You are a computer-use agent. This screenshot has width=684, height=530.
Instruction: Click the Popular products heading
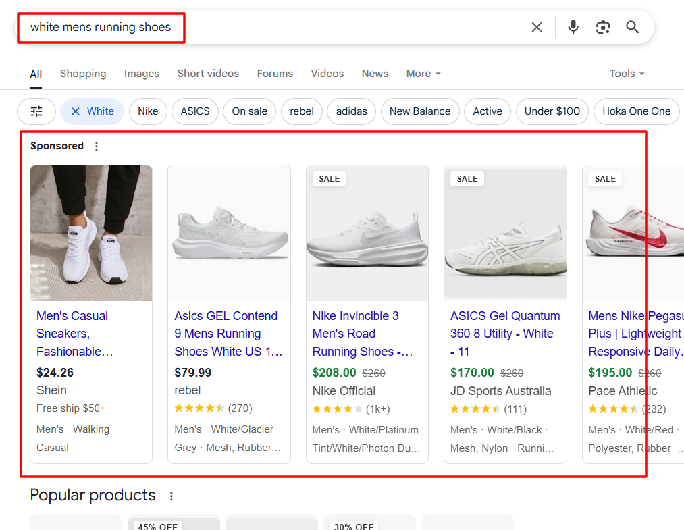[x=93, y=495]
